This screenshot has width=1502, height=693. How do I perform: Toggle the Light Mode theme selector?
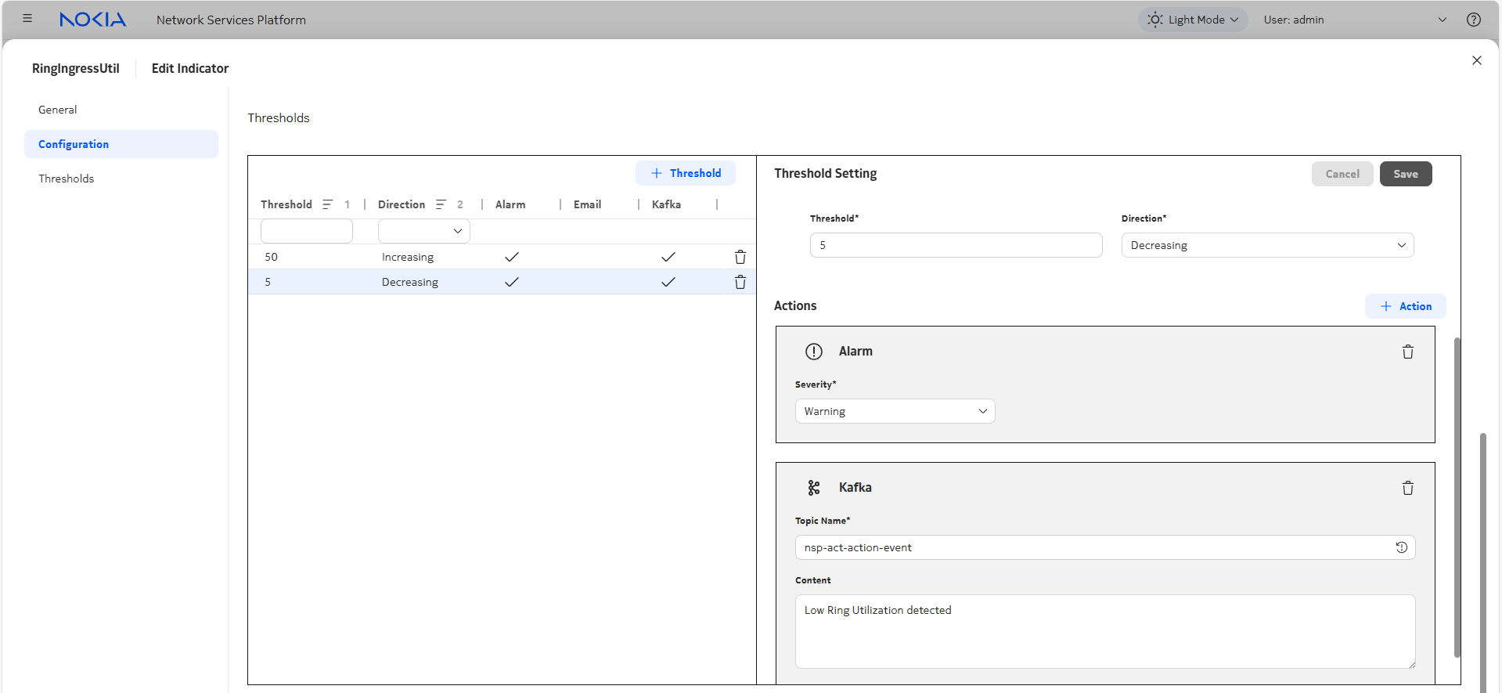(1192, 20)
